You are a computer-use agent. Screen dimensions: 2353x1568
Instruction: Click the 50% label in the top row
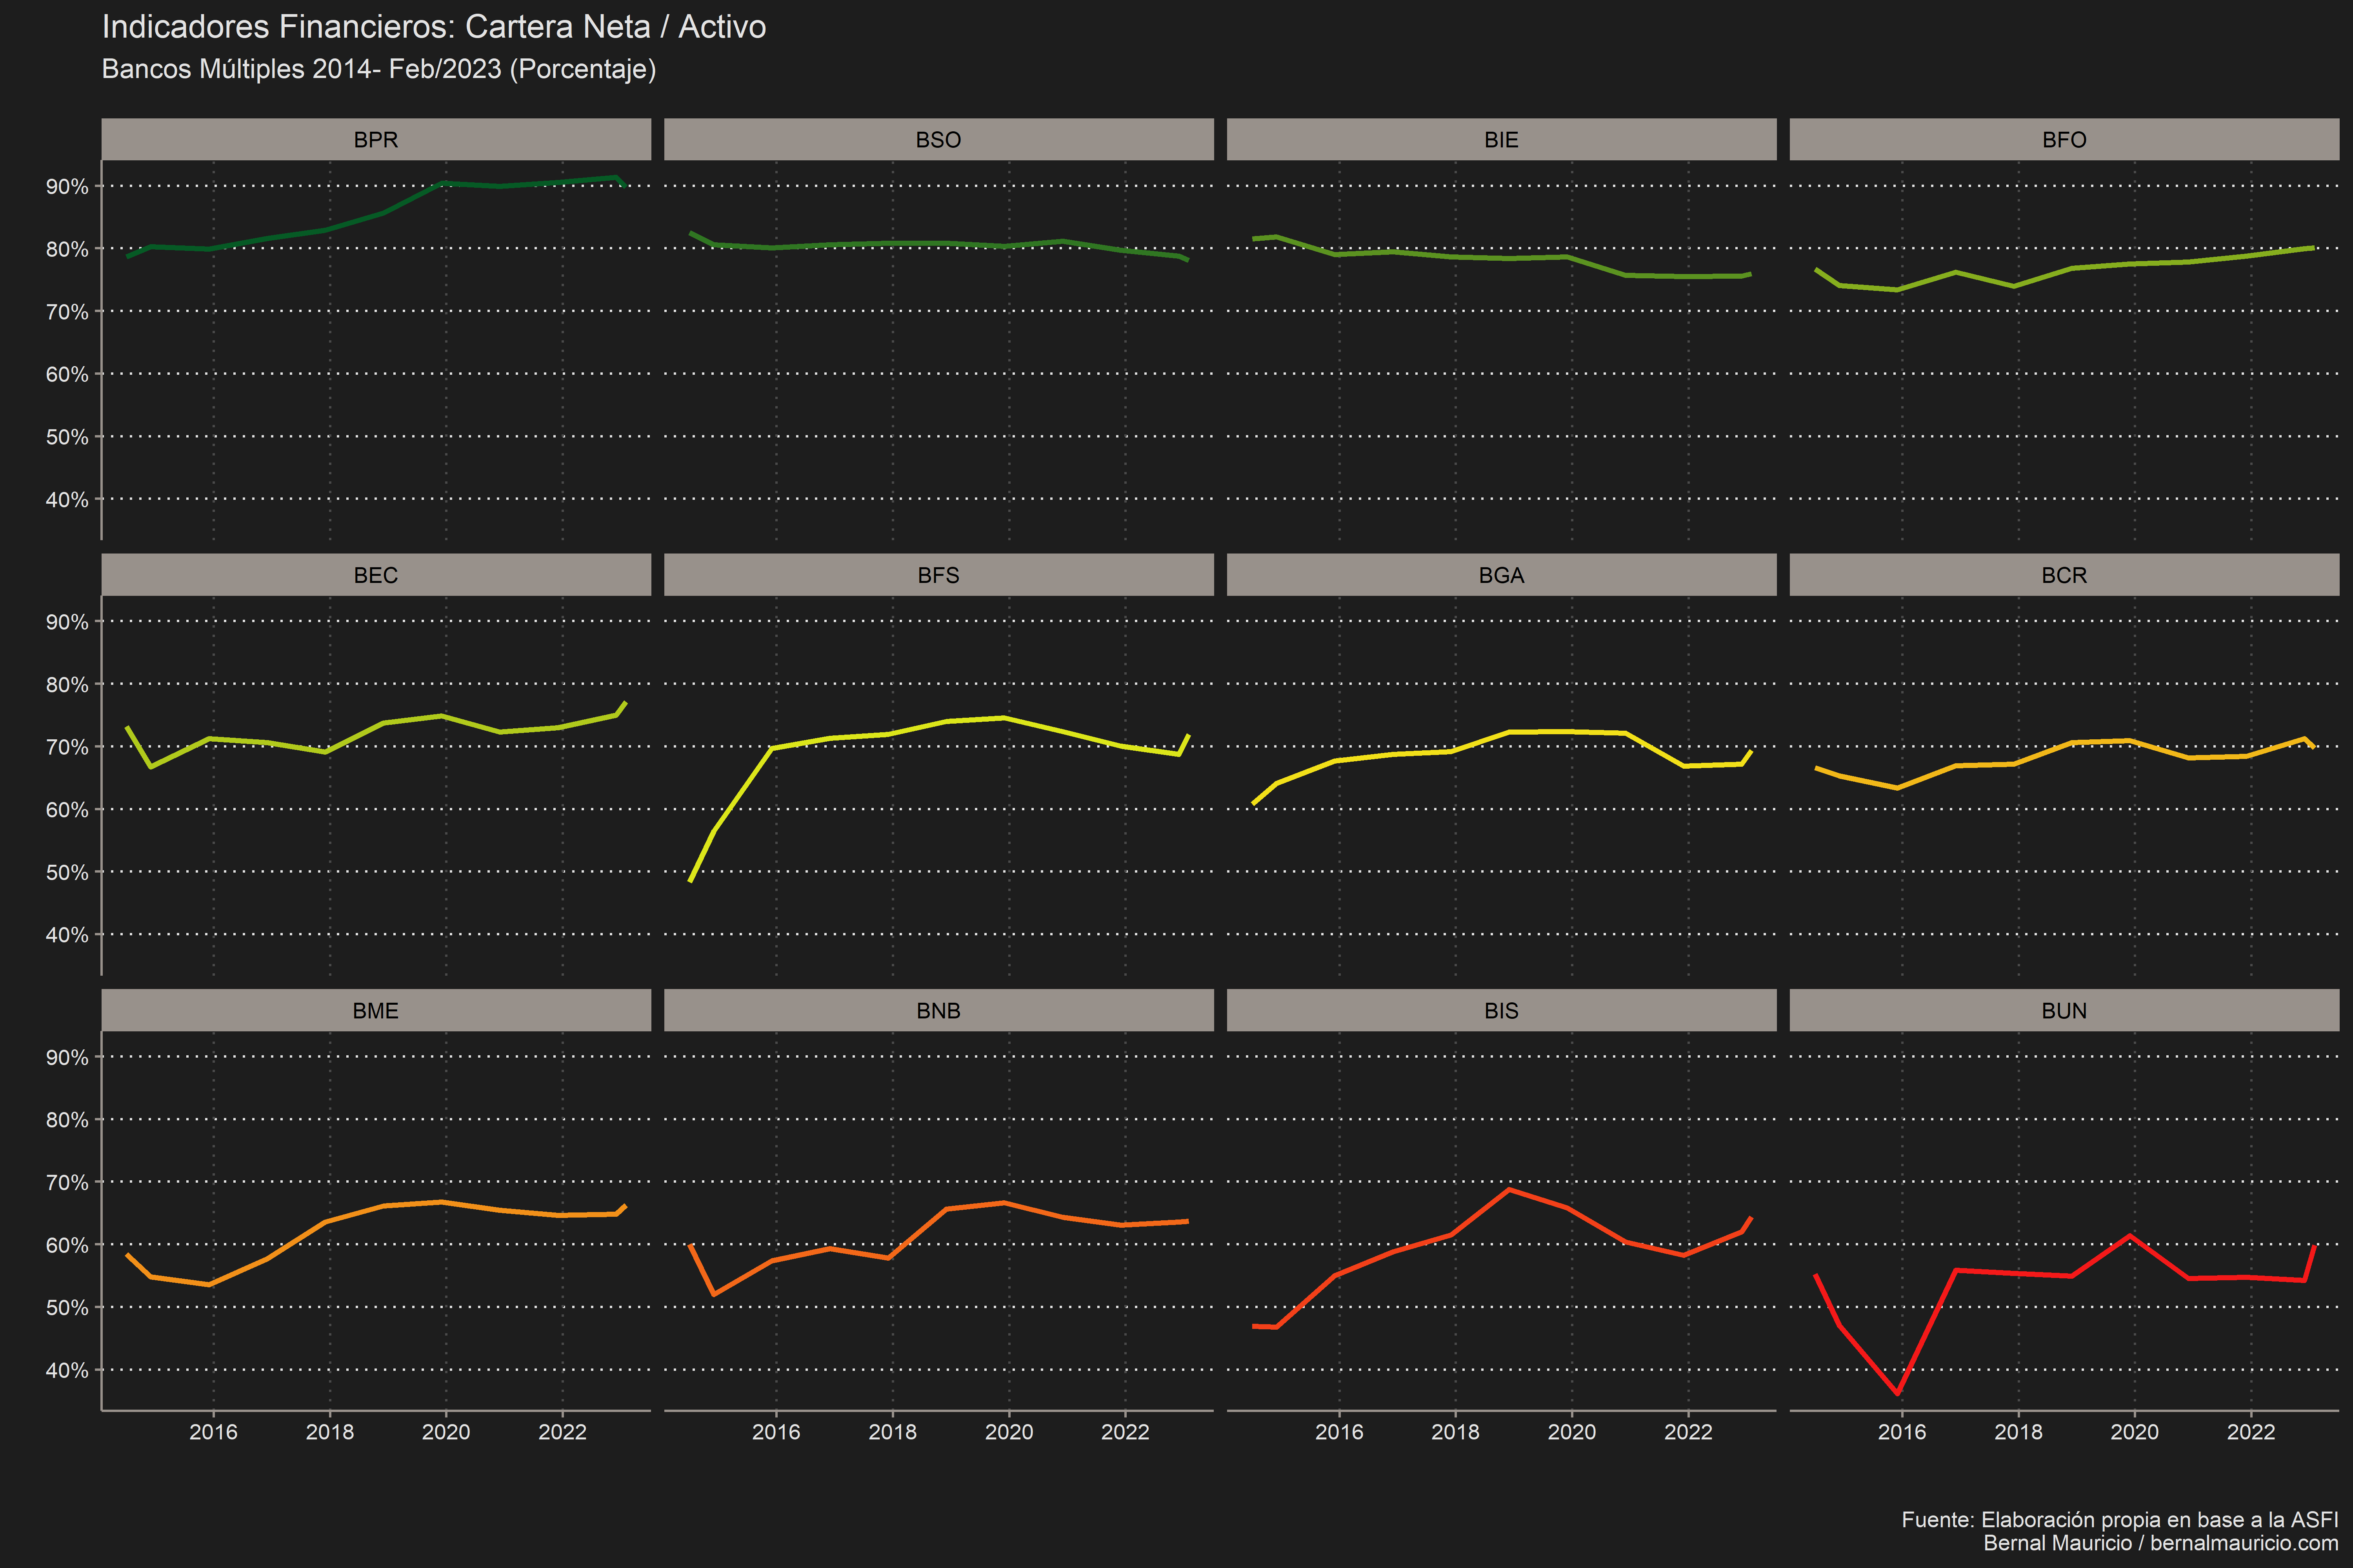[67, 437]
